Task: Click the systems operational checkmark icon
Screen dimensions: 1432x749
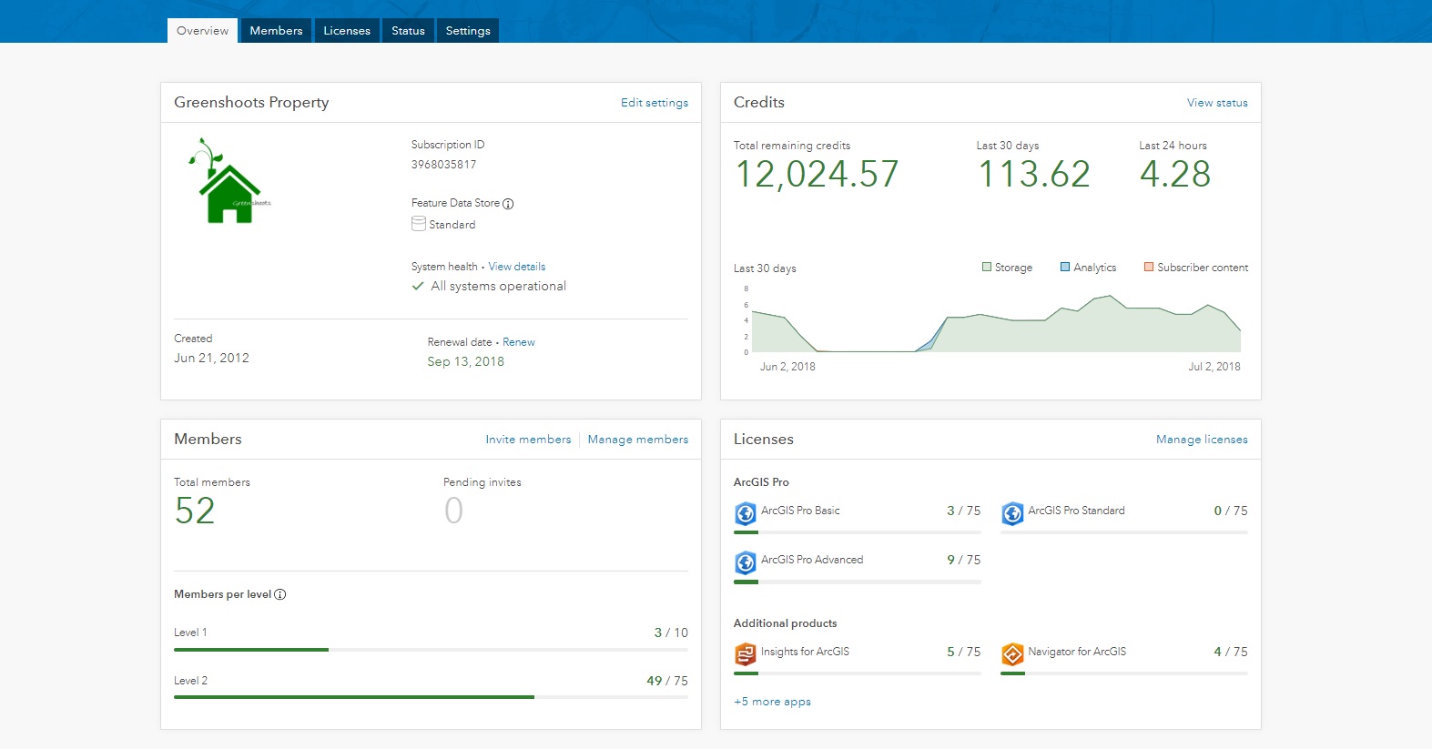Action: point(418,286)
